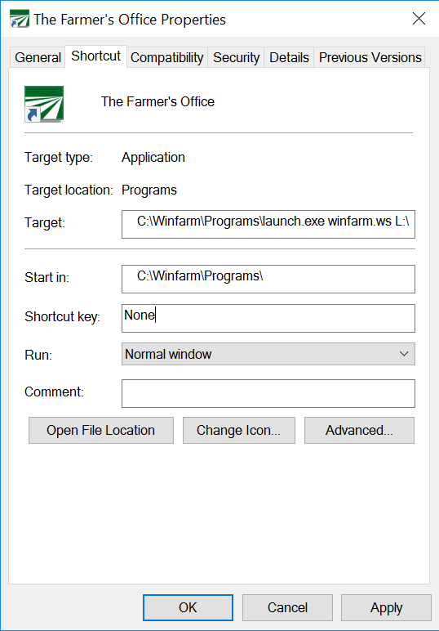The image size is (439, 631).
Task: Click the empty Comment field
Action: [268, 394]
